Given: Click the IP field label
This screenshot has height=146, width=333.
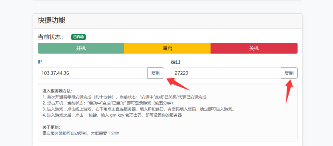Looking at the screenshot, I should pos(40,62).
